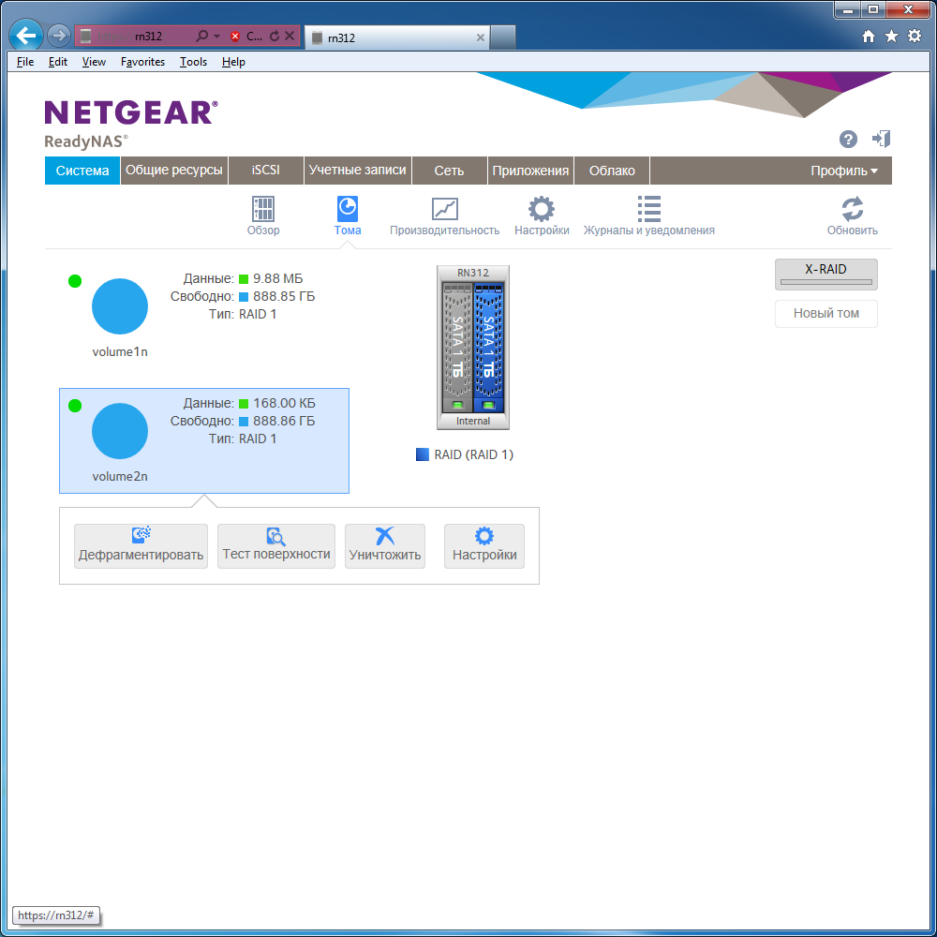Click the 168.00 КБ data value
937x937 pixels.
click(285, 403)
